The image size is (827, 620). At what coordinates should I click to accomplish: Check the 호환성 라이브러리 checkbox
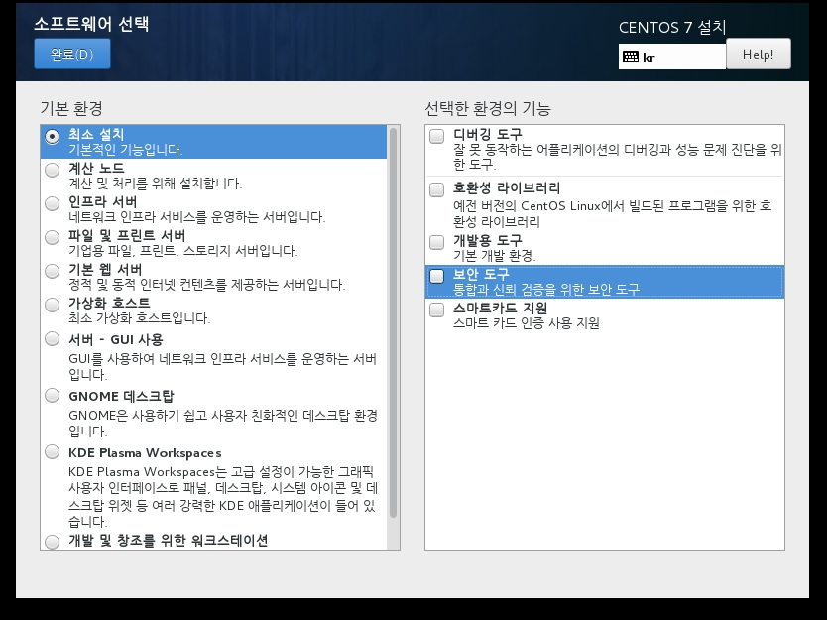[x=437, y=189]
